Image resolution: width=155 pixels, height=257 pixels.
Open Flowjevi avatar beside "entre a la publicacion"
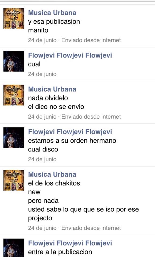coord(14,248)
